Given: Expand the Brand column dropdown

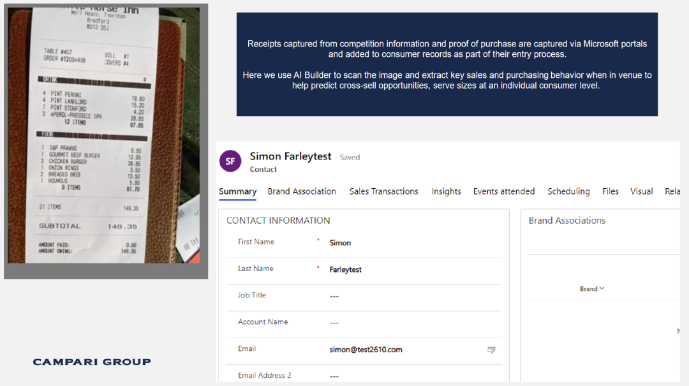Looking at the screenshot, I should pyautogui.click(x=592, y=289).
